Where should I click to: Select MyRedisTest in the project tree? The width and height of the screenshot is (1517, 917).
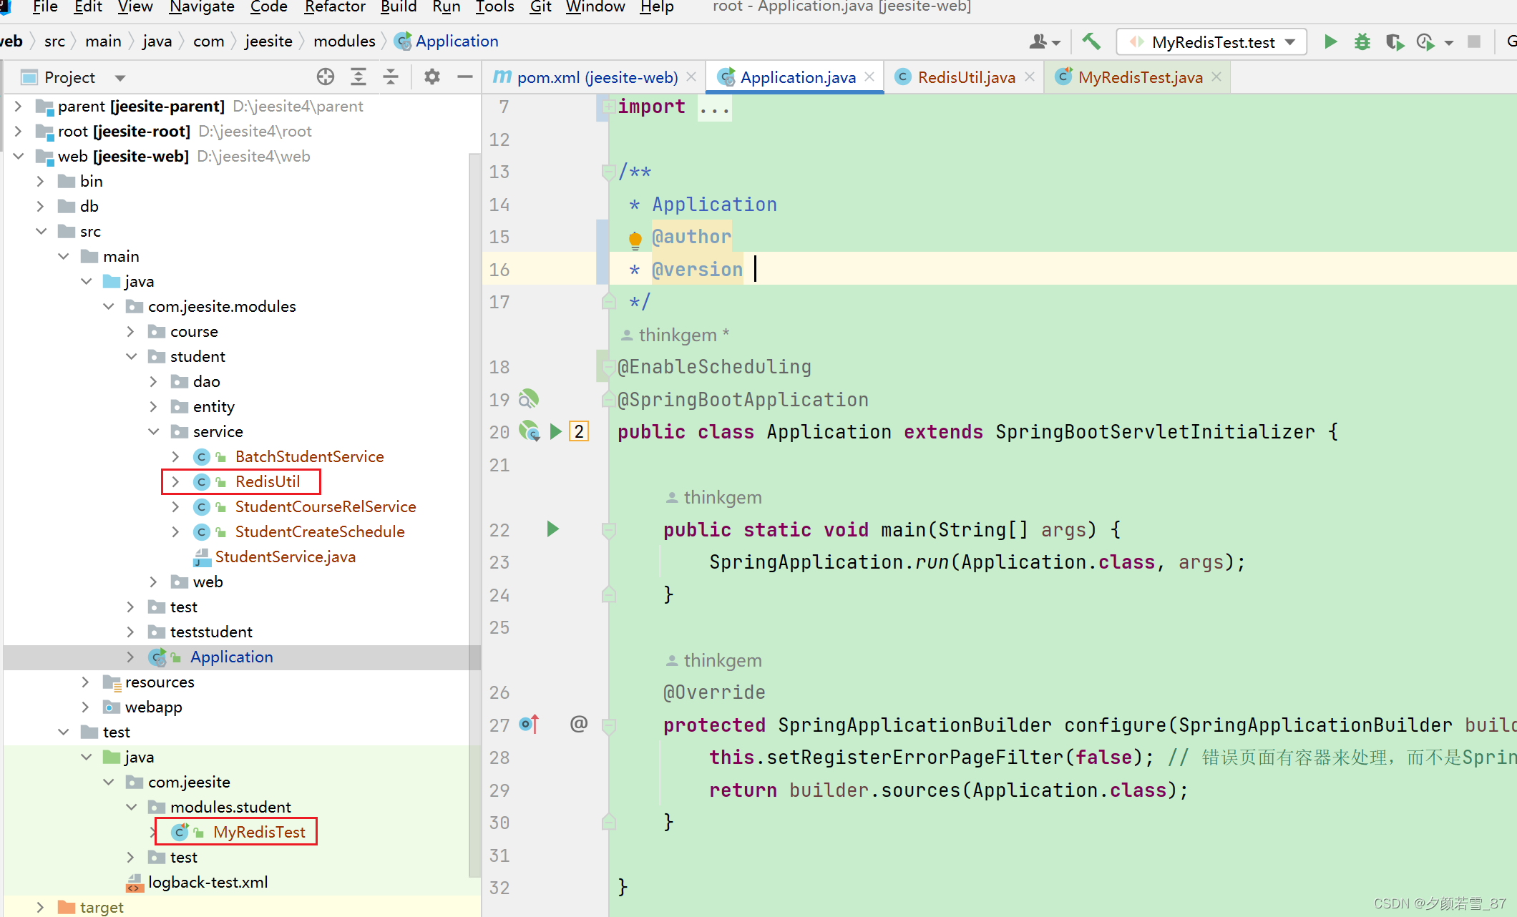coord(259,832)
